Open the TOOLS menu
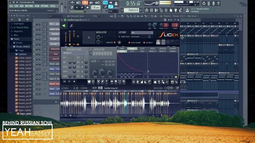Image resolution: width=255 pixels, height=143 pixels. coord(53,6)
